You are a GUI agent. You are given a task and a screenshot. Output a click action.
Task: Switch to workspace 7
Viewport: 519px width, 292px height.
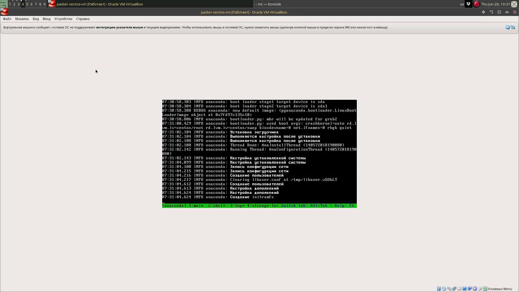pos(36,4)
